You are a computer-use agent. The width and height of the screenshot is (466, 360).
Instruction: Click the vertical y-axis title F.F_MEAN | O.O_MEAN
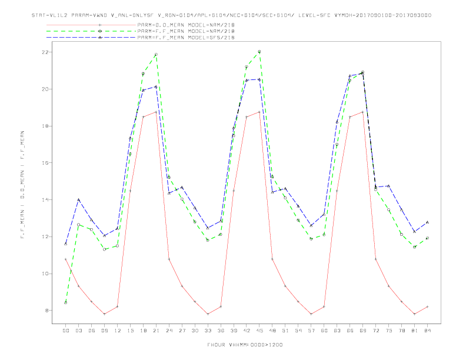pos(22,185)
